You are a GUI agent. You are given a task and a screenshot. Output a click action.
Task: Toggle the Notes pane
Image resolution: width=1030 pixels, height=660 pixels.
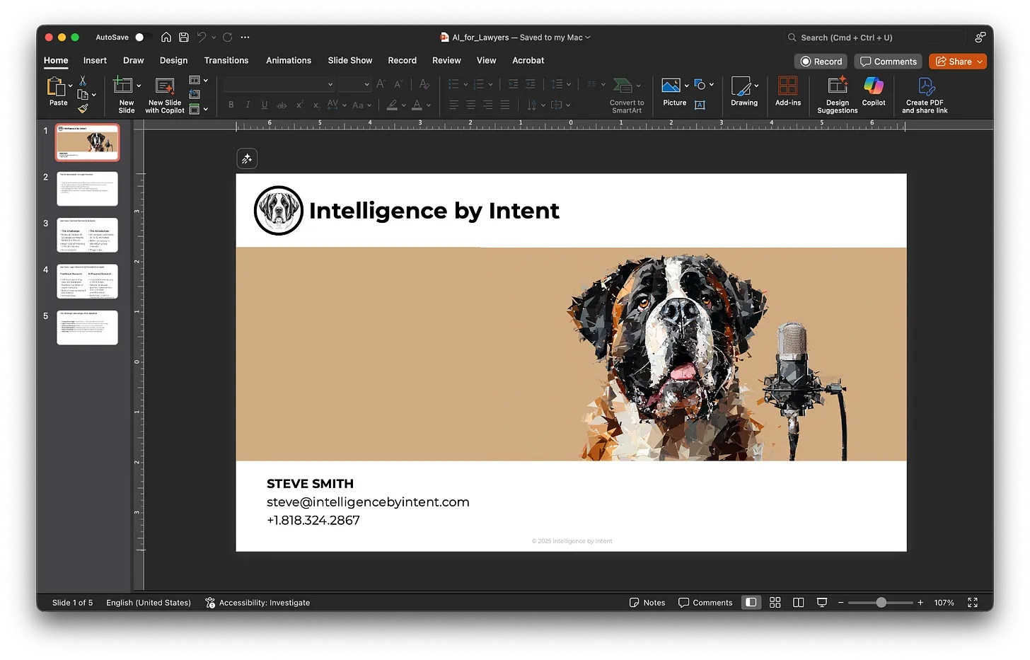point(647,603)
